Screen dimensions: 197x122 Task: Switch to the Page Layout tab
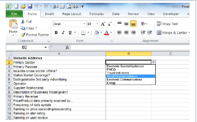click(x=72, y=14)
